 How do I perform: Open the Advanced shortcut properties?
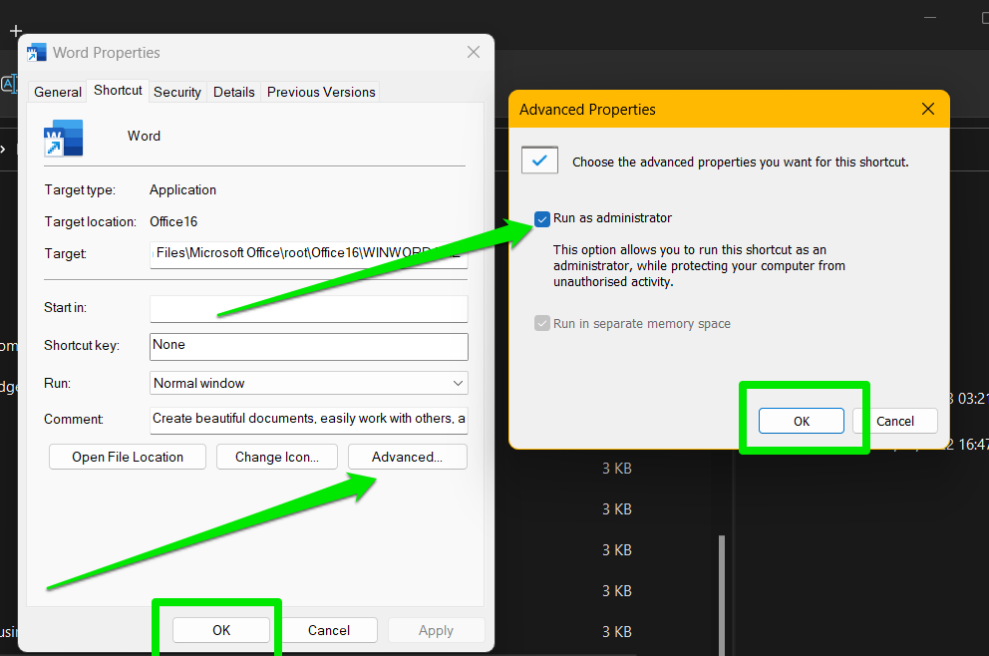click(407, 457)
